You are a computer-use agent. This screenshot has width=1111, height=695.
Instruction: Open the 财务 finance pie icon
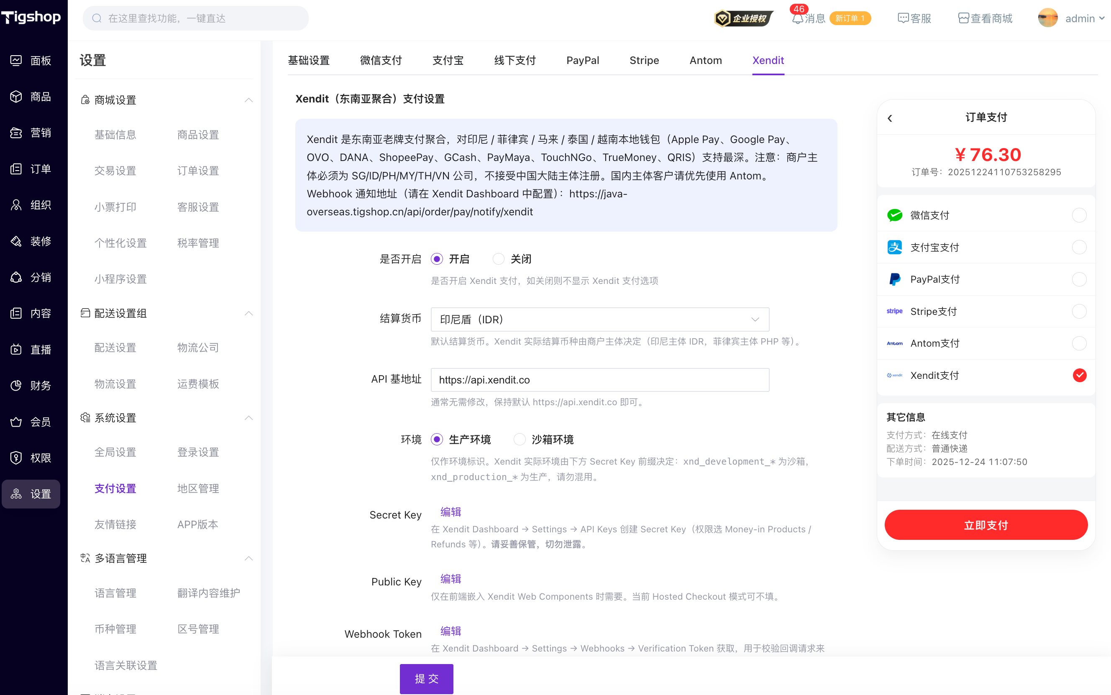(x=16, y=386)
